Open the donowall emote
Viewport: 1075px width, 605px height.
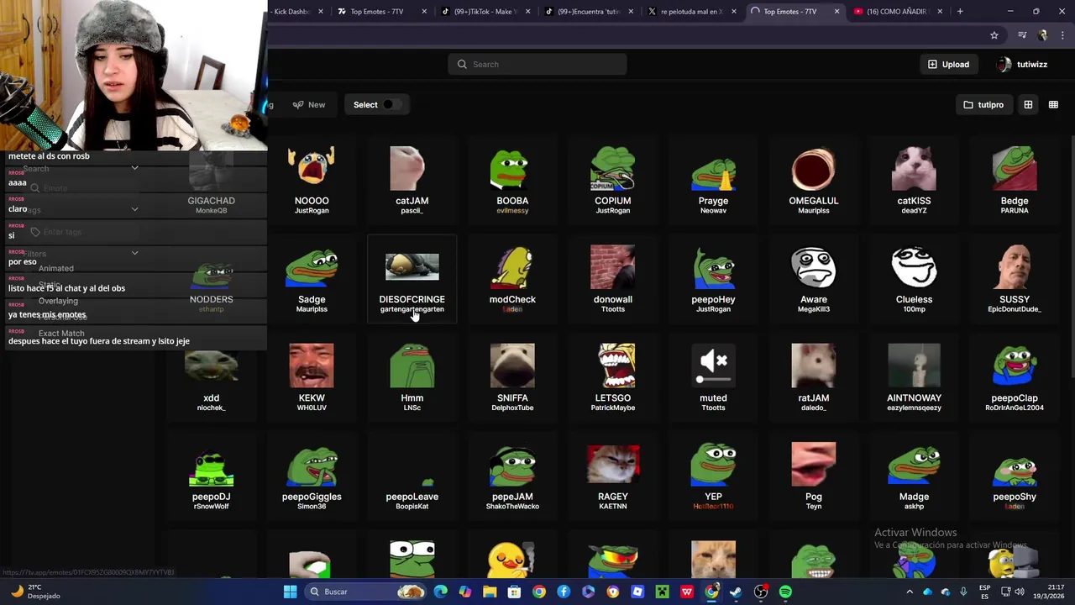[613, 278]
